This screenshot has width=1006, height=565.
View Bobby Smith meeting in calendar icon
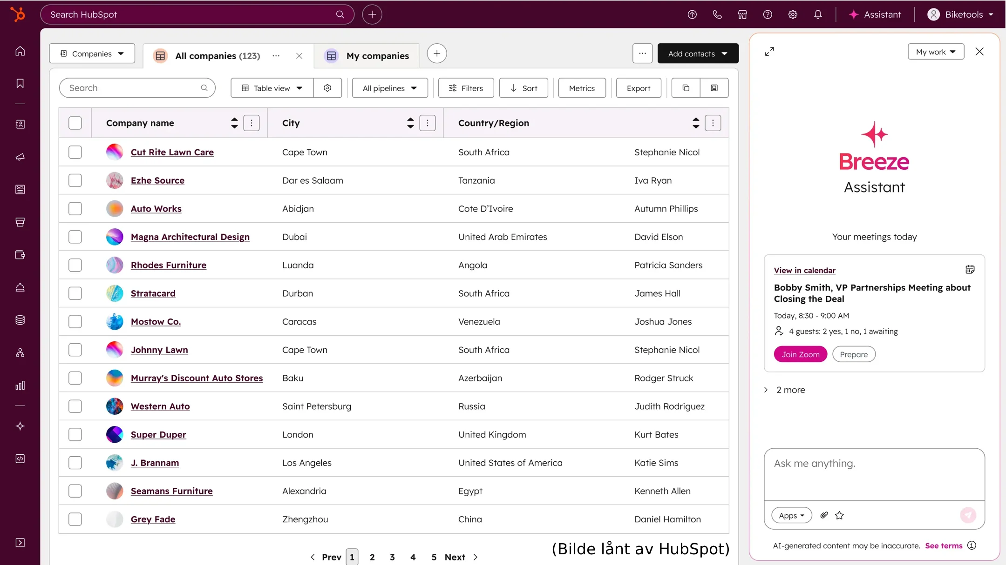click(x=970, y=269)
